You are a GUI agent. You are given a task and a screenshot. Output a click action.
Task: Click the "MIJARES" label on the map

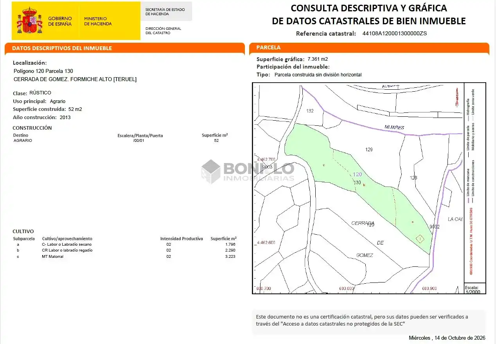[x=394, y=127]
